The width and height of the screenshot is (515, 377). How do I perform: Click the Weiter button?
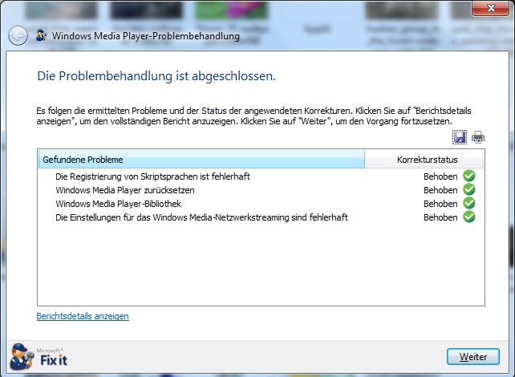point(473,357)
